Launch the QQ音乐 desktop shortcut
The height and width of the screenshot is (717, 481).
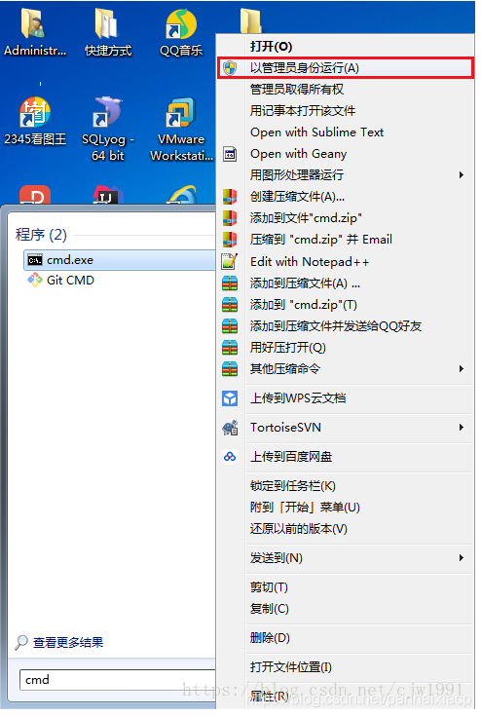point(181,32)
